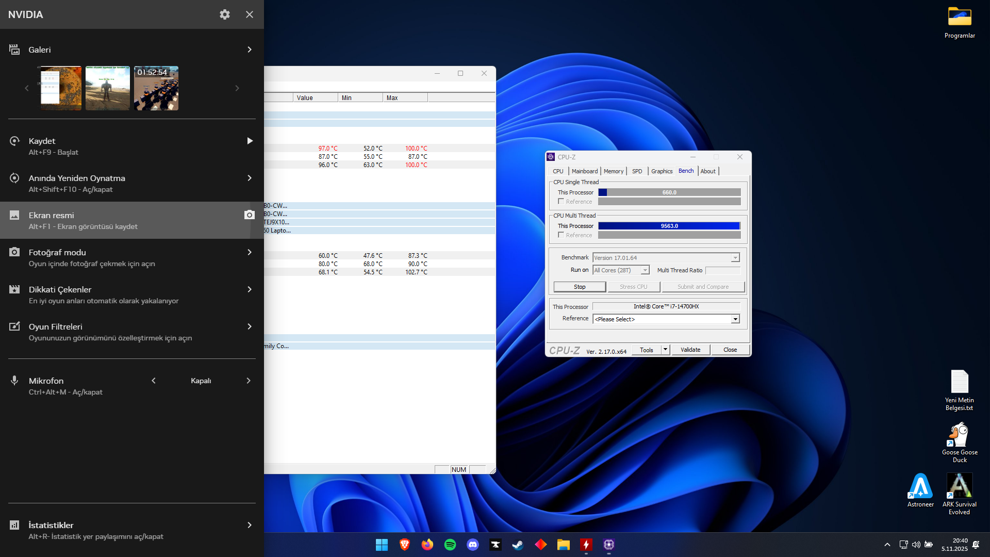This screenshot has width=990, height=557.
Task: Click the İstatistikler chart icon
Action: coord(14,525)
